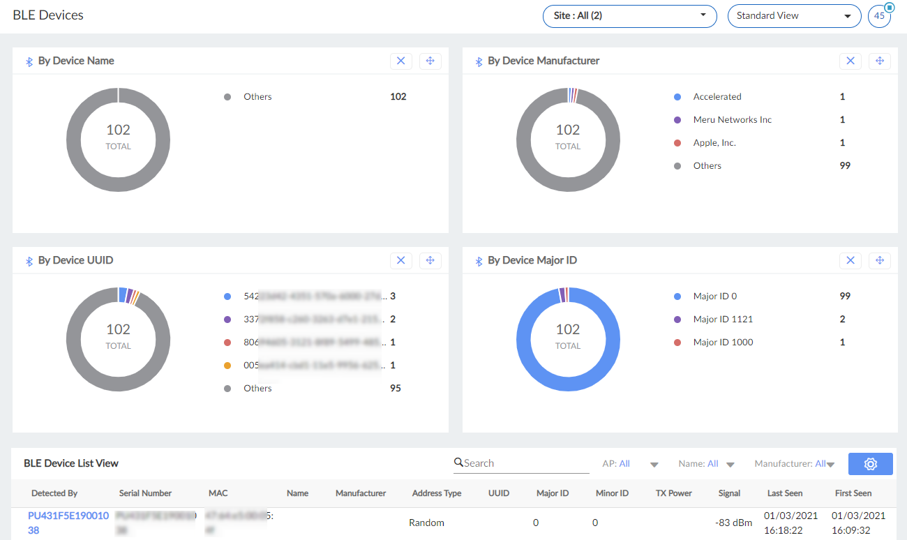This screenshot has height=540, width=907.
Task: Click the circular 45 alarm counter icon
Action: [x=879, y=15]
